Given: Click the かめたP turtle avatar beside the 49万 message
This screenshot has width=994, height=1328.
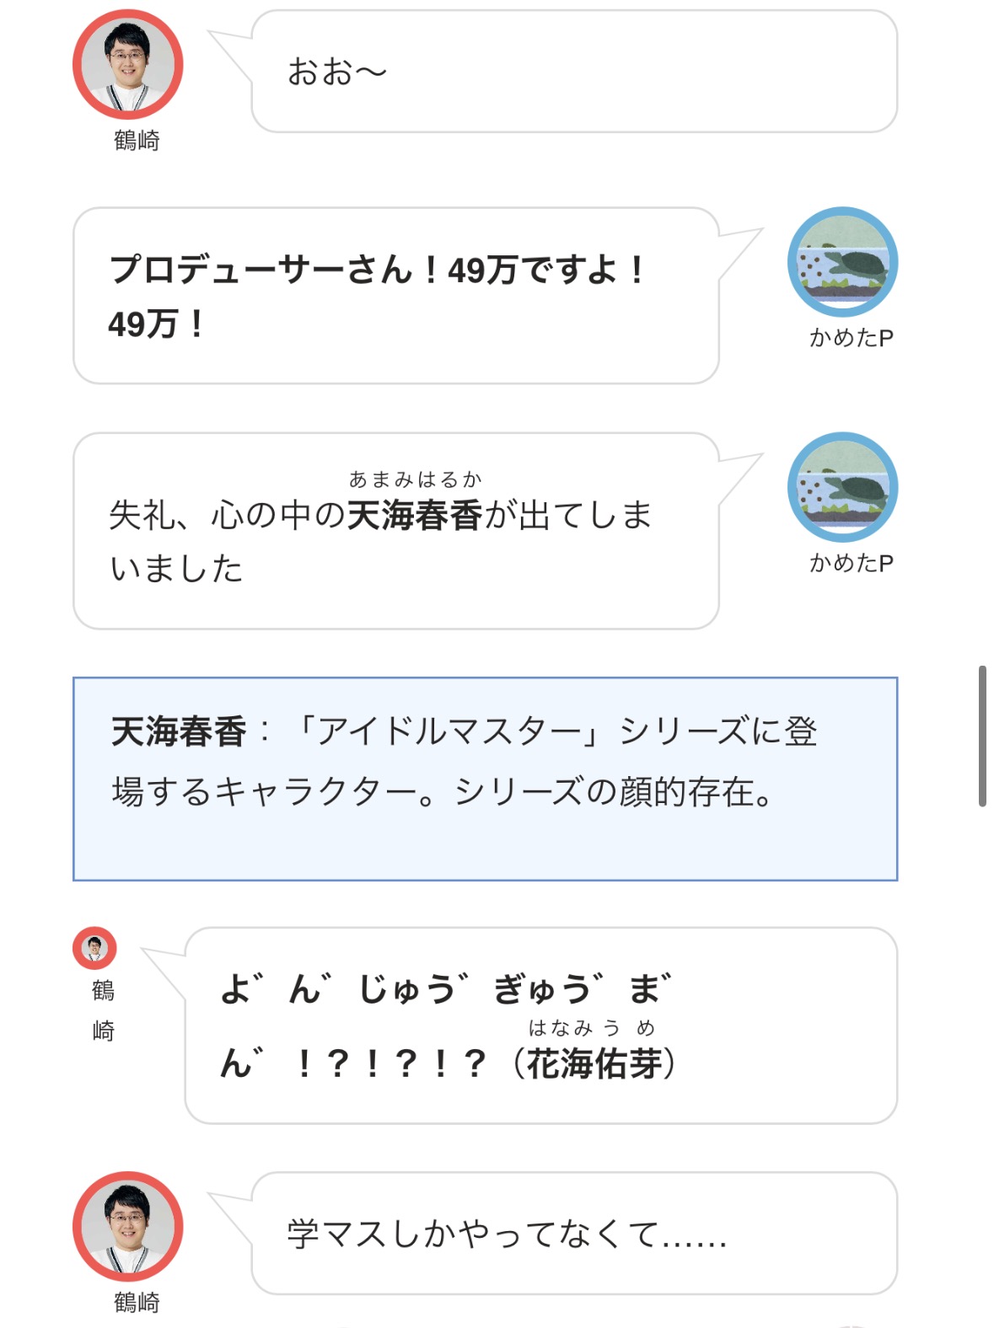Looking at the screenshot, I should click(842, 262).
